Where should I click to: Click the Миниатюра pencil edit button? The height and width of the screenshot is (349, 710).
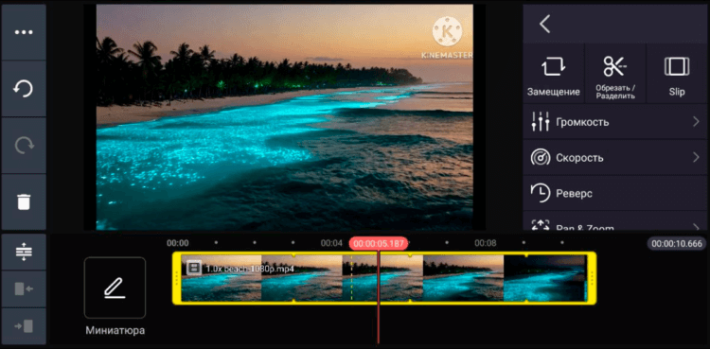(x=115, y=288)
